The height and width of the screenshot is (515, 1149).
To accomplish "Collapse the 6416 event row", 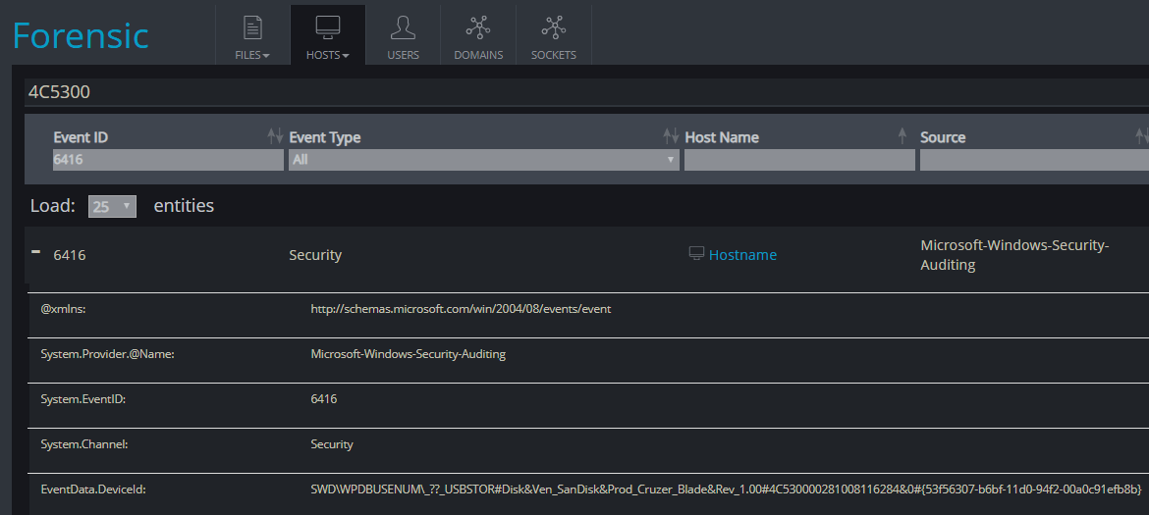I will (35, 252).
